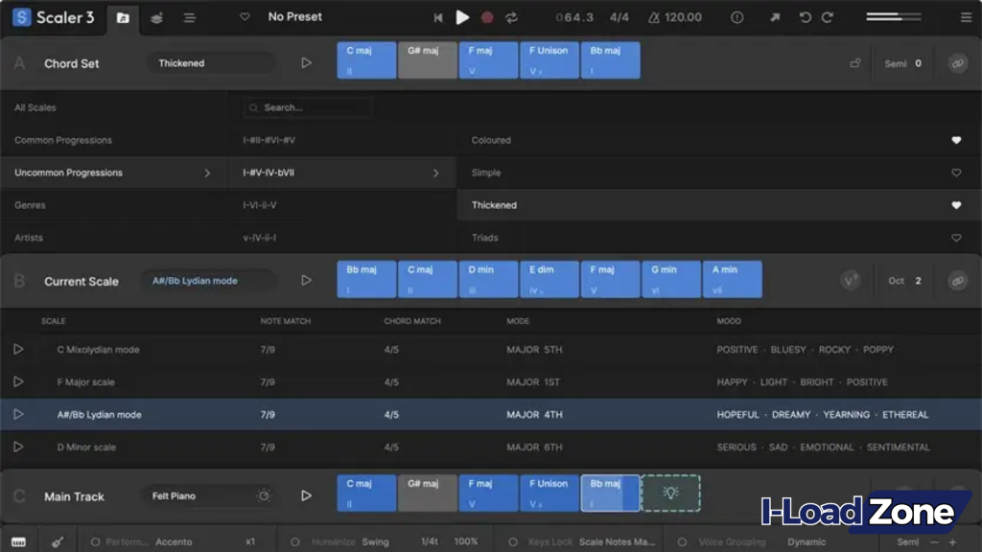Screen dimensions: 982x552
Task: Click the Scaler 3 logo icon
Action: [22, 17]
